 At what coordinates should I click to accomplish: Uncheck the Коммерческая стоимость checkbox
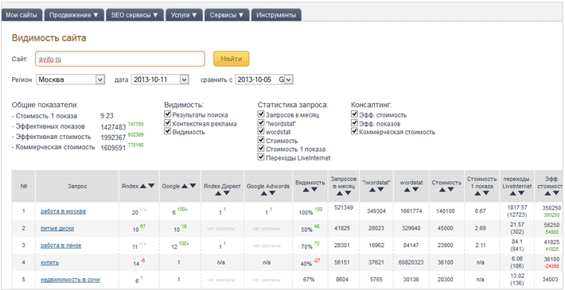pos(355,132)
